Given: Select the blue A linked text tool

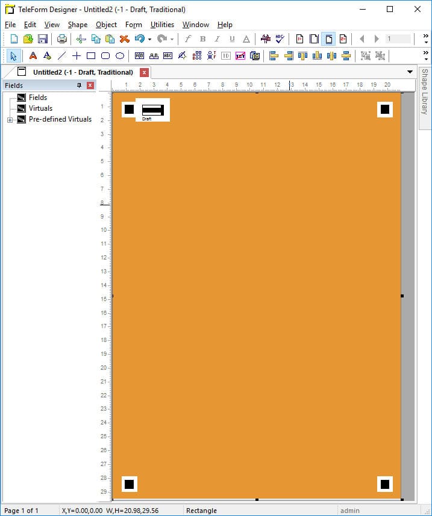Looking at the screenshot, I should [x=48, y=55].
